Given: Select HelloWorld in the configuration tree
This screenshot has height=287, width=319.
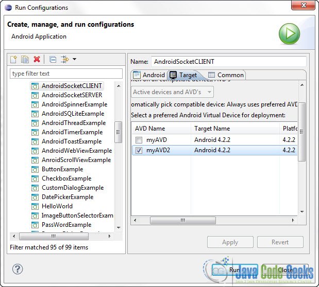Looking at the screenshot, I should (57, 206).
